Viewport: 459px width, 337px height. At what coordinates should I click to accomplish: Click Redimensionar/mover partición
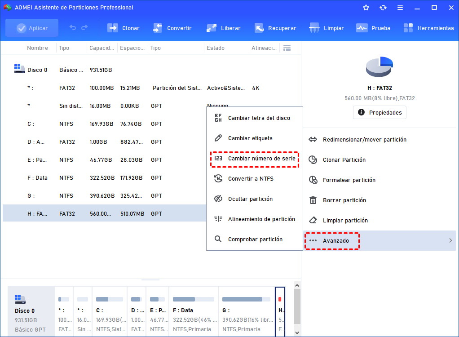[x=380, y=140]
